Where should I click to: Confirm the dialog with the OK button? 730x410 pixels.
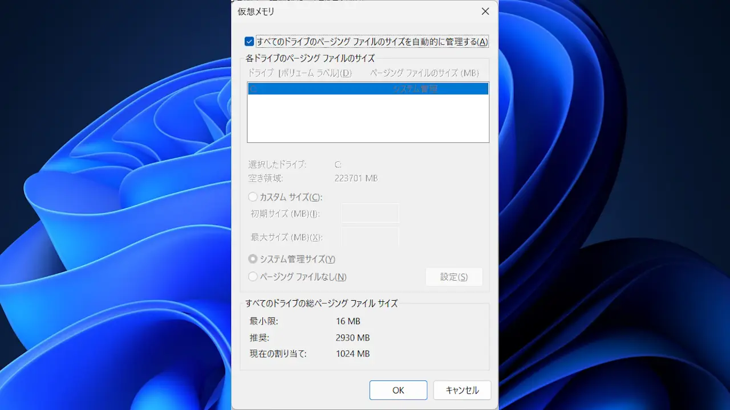398,390
